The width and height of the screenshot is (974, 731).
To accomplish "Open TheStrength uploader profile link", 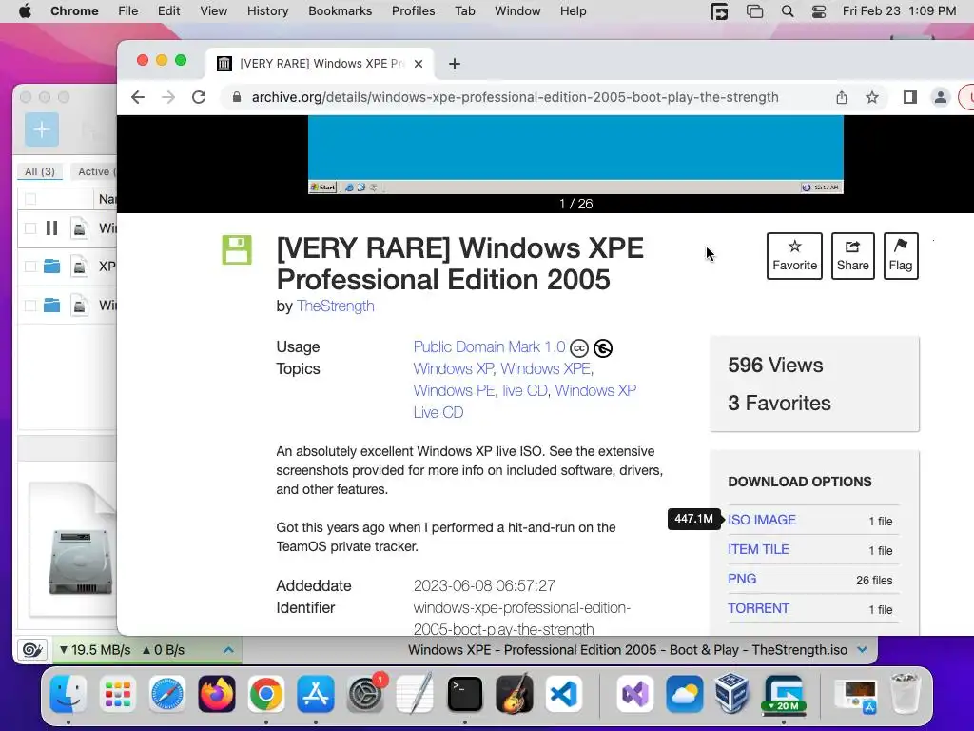I will click(x=336, y=306).
